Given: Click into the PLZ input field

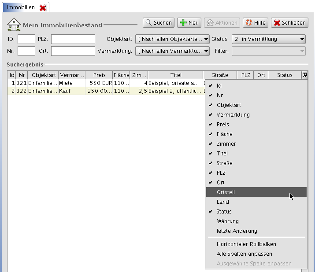Looking at the screenshot, I should click(x=73, y=39).
